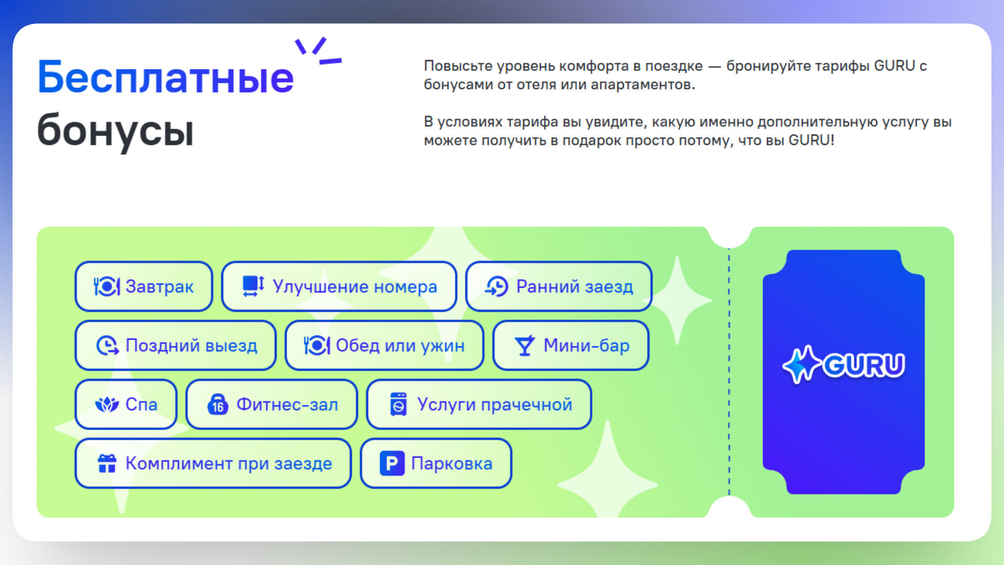Click the breakfast plate icon on Завтрак
The height and width of the screenshot is (565, 1004).
(x=107, y=286)
